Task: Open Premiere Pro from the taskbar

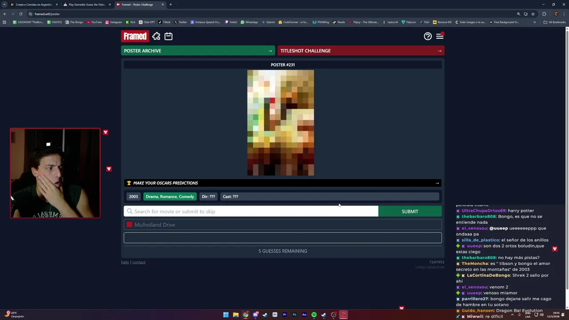Action: pos(284,315)
